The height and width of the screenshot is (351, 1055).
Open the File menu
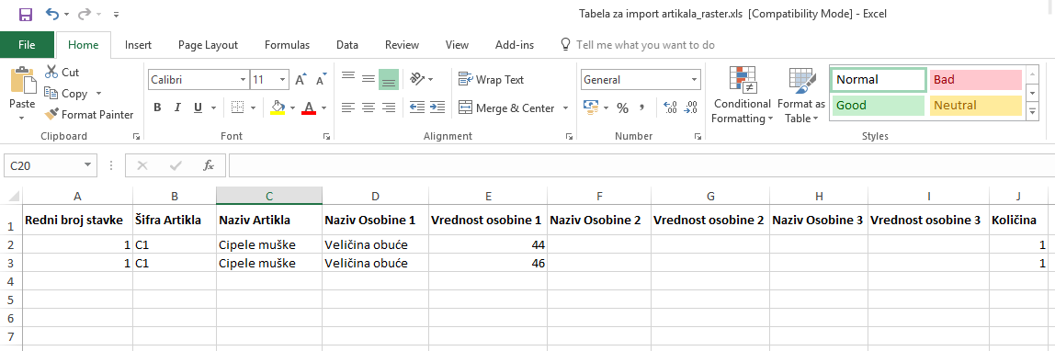[27, 45]
